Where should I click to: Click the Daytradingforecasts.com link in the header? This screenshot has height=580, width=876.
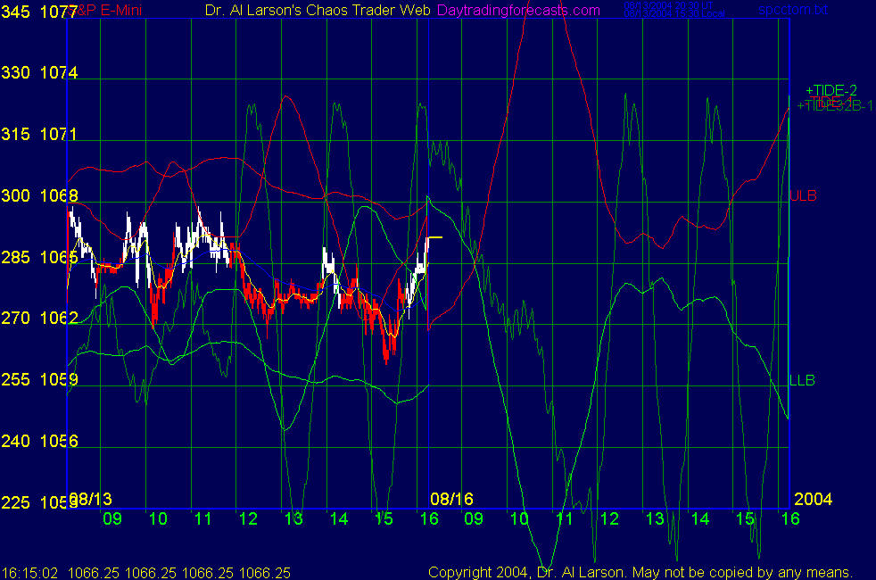pos(518,10)
